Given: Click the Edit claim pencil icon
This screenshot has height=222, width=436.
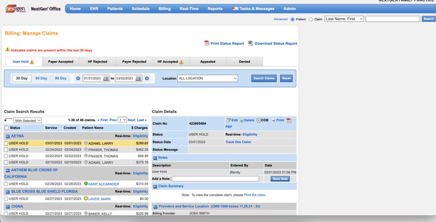Looking at the screenshot, I should [x=228, y=120].
